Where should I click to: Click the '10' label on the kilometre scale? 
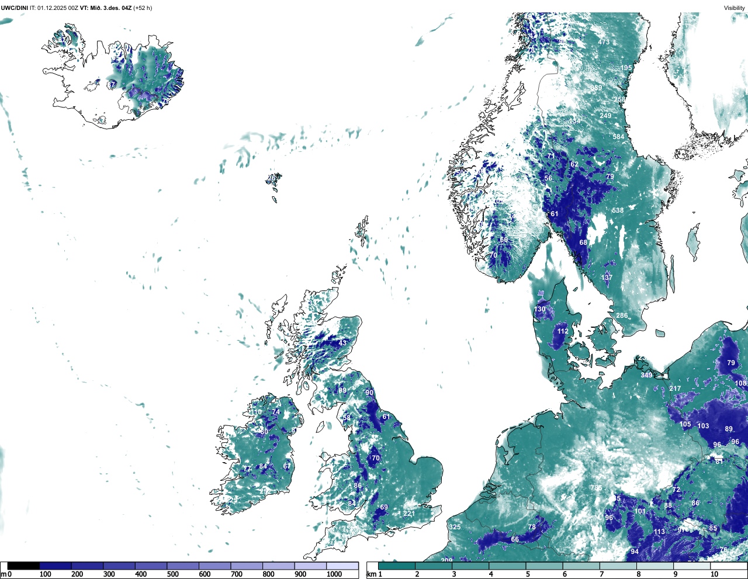714,574
